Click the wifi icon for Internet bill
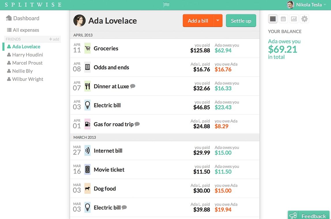 coord(87,150)
